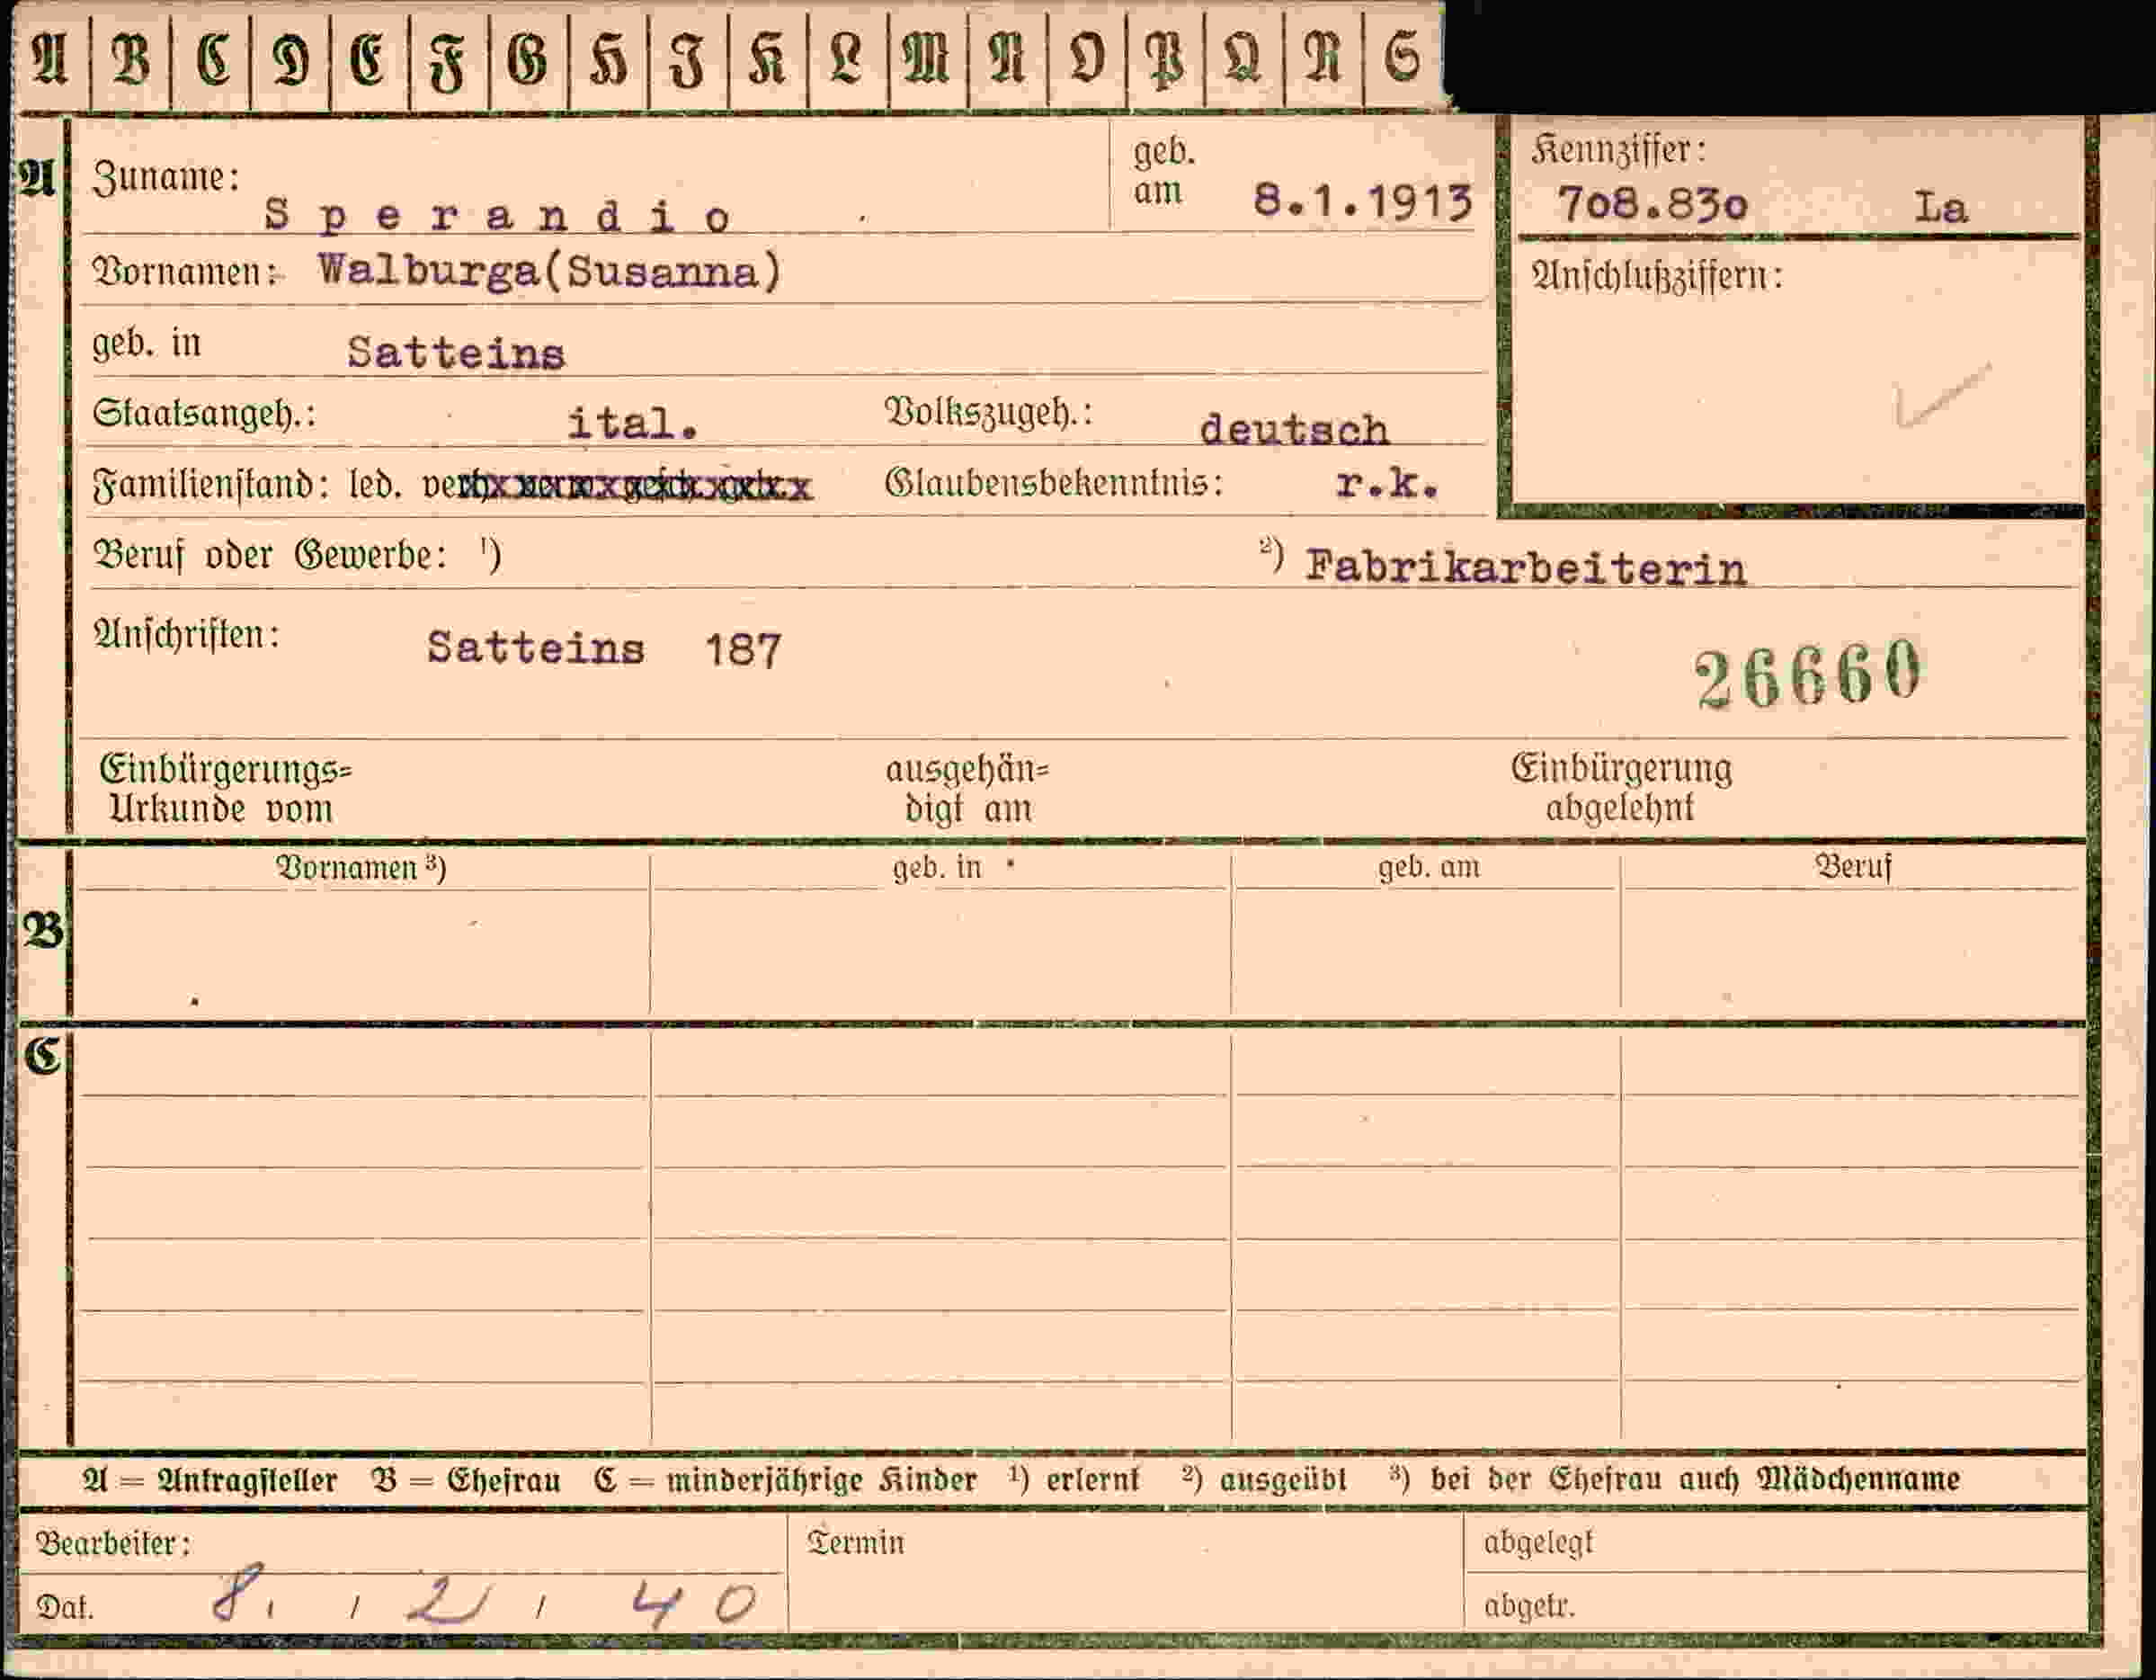Click the section C marker on left edge
Screen dimensions: 2156x1680
tap(41, 1056)
